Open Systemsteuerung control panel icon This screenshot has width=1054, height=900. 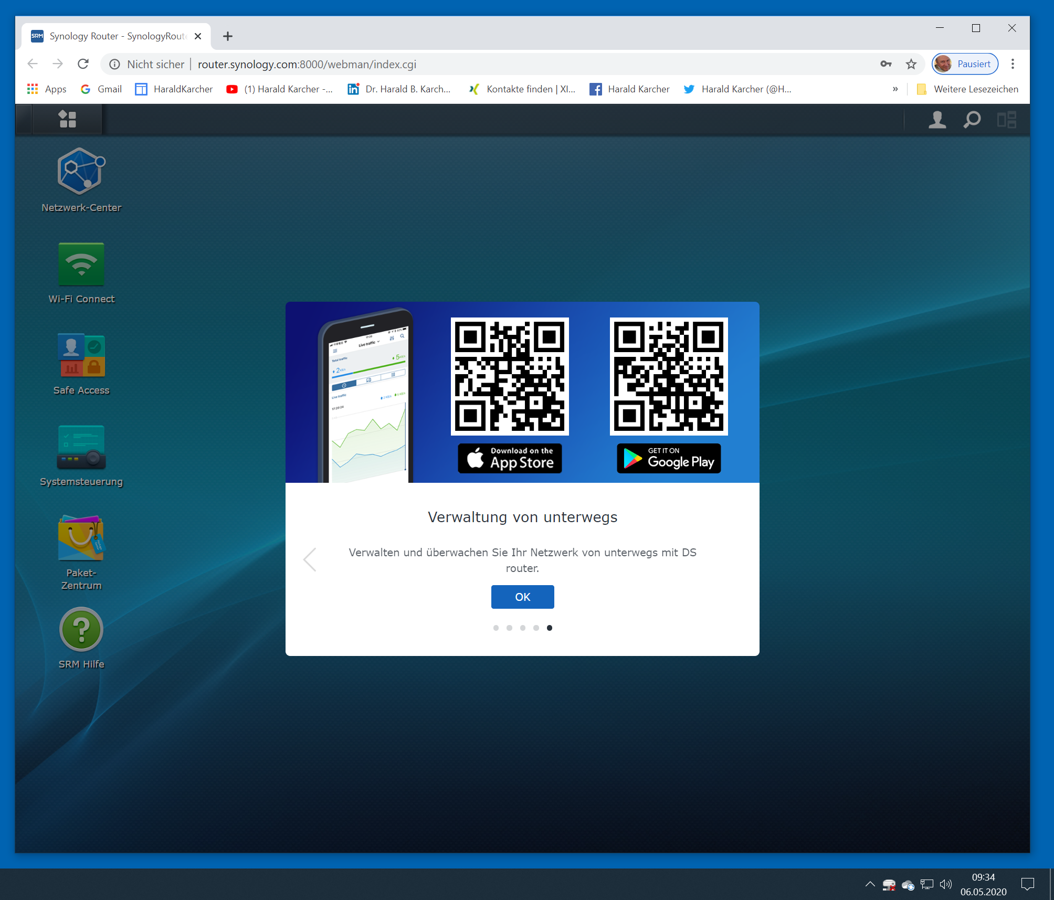point(81,447)
